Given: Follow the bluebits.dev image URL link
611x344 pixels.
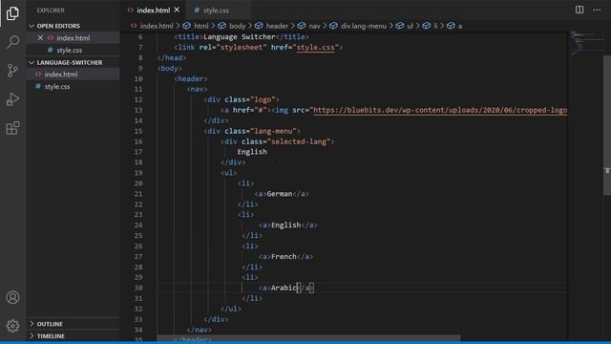Looking at the screenshot, I should coord(440,110).
